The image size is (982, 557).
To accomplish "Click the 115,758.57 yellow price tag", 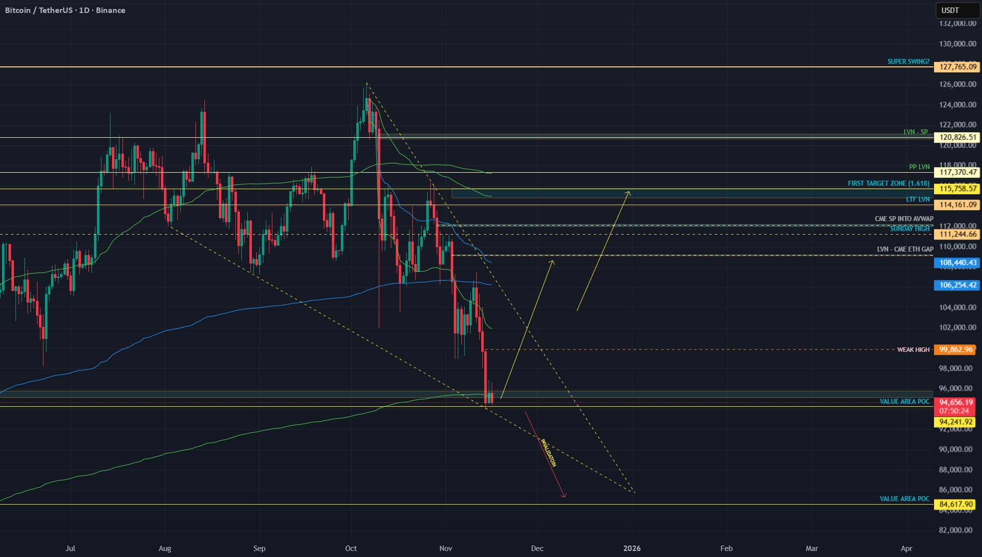I will pyautogui.click(x=957, y=189).
